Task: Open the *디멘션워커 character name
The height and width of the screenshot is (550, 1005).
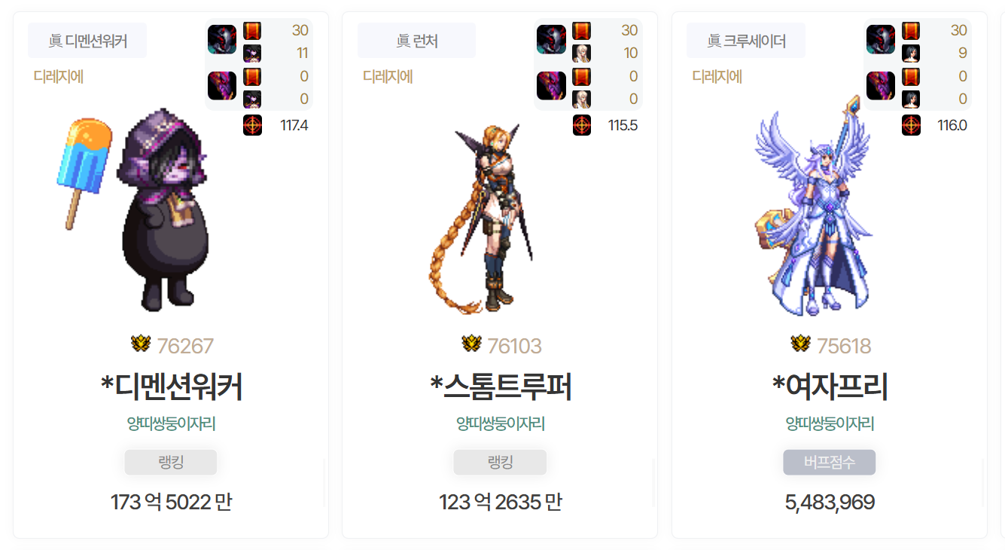Action: tap(171, 387)
